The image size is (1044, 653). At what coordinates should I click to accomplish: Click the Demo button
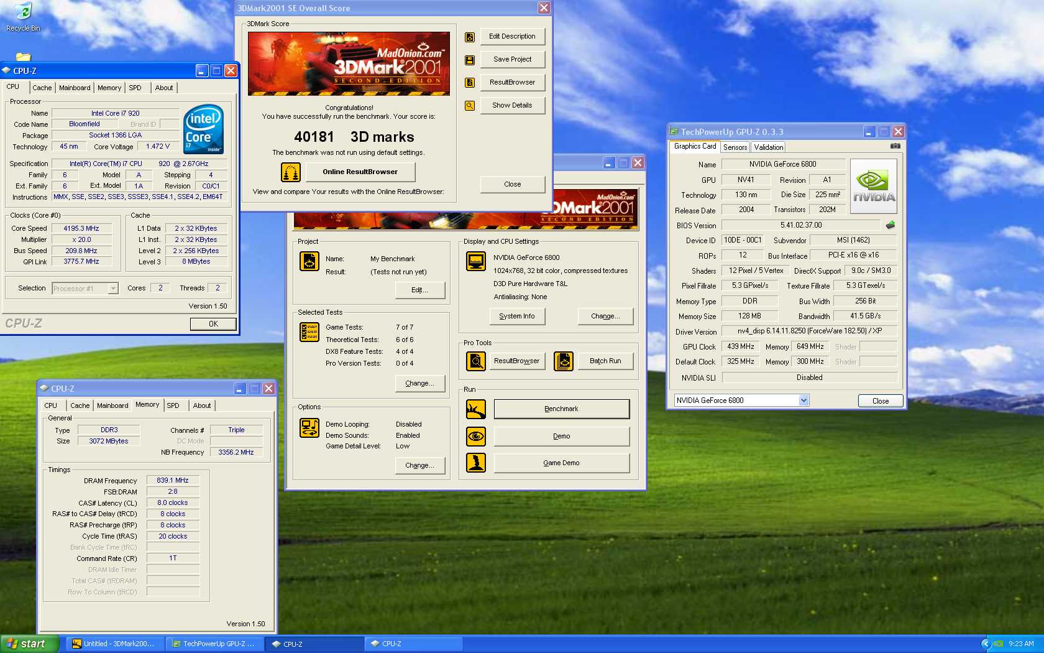561,437
